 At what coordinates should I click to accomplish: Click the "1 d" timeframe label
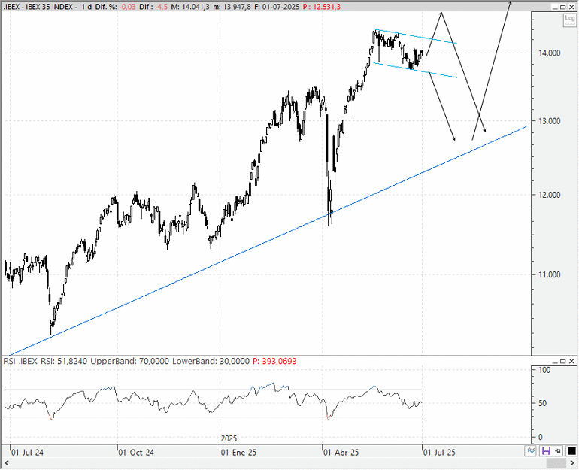[86, 7]
